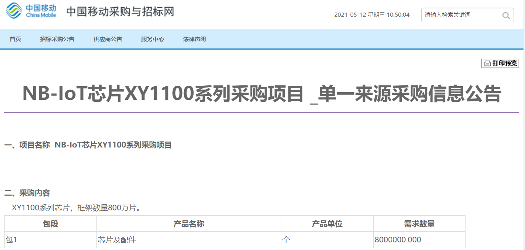Select the 产品单位 column header
525x250 pixels.
(327, 223)
